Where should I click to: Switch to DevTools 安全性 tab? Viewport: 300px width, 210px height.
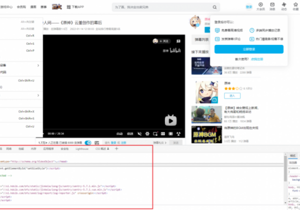click(64, 149)
